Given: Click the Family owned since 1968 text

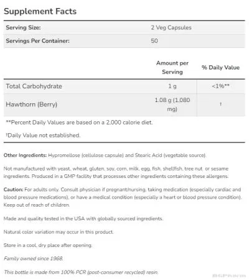Looking at the screenshot, I should (x=34, y=258).
